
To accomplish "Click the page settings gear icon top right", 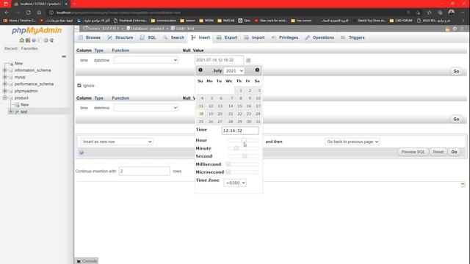I will click(455, 29).
